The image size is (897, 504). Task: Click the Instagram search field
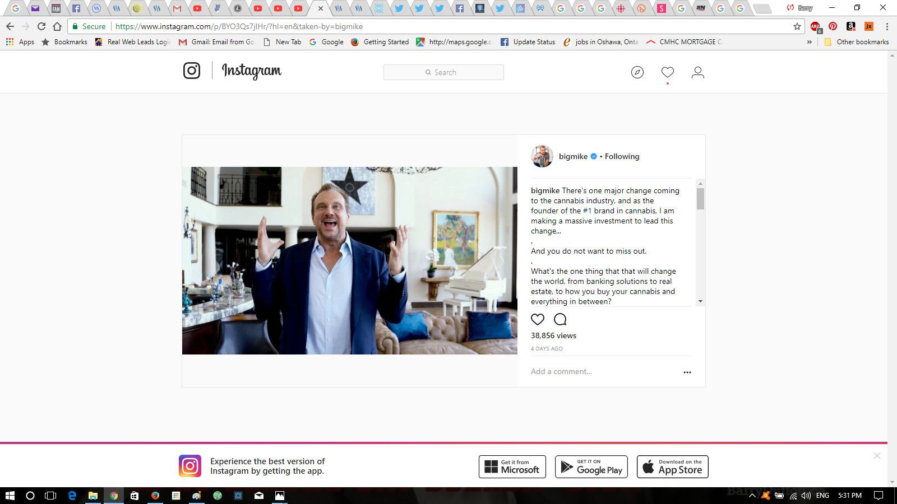(x=443, y=72)
